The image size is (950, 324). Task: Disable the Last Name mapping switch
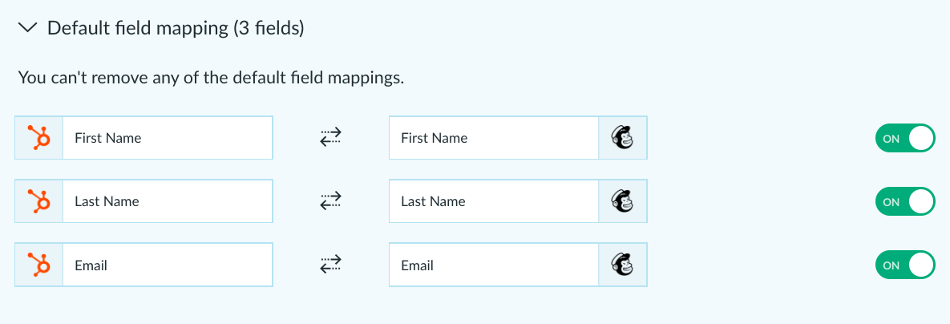[905, 201]
